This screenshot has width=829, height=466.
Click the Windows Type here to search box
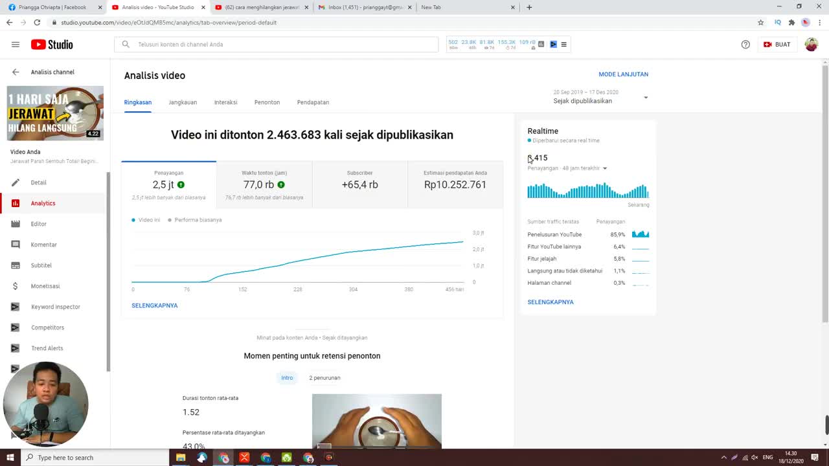tap(95, 458)
